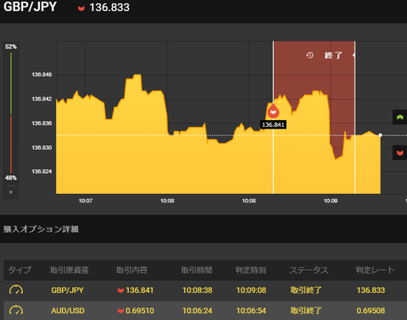
Task: Click the 136.841 price label on chart
Action: (x=273, y=124)
